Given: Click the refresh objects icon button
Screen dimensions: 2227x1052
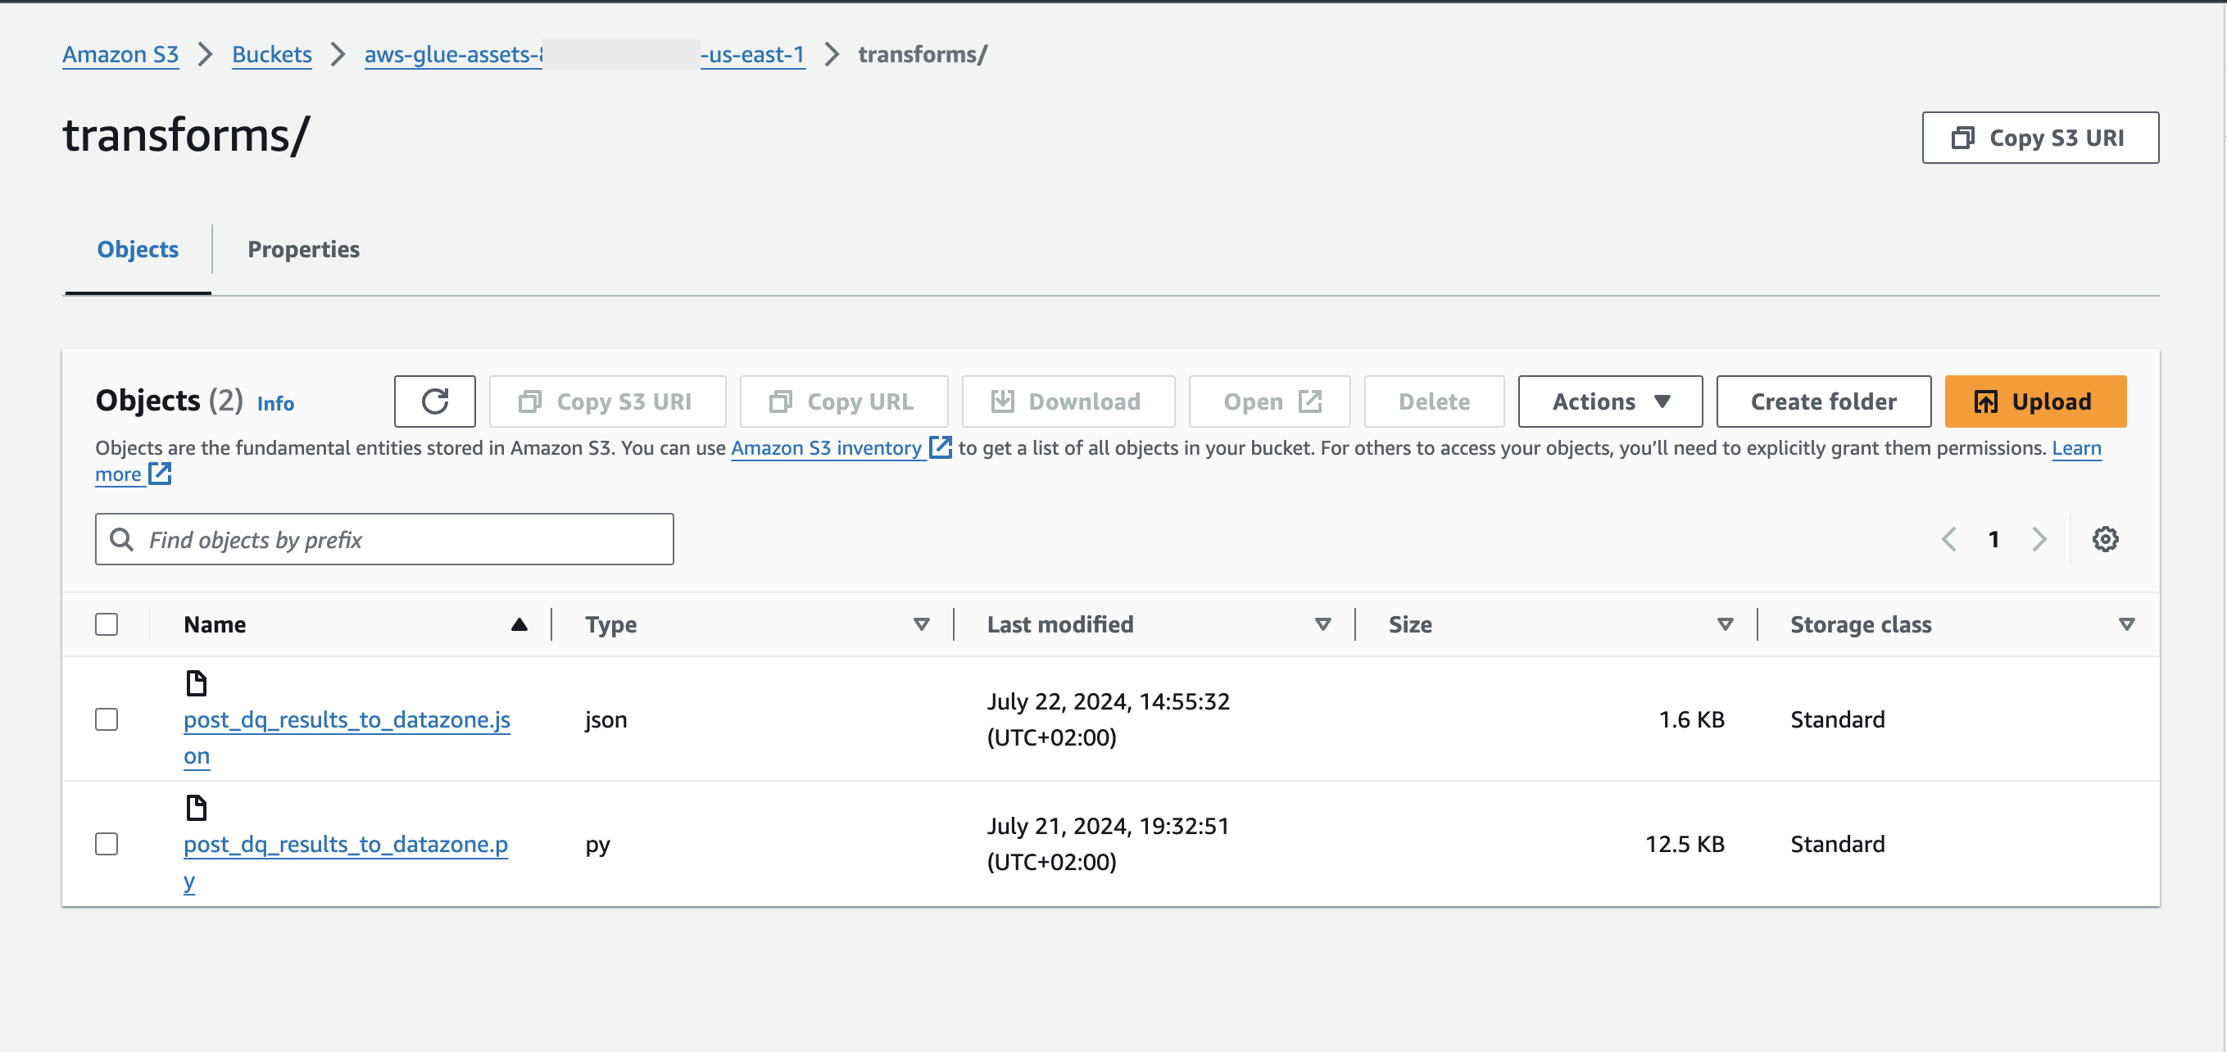Looking at the screenshot, I should click(434, 401).
